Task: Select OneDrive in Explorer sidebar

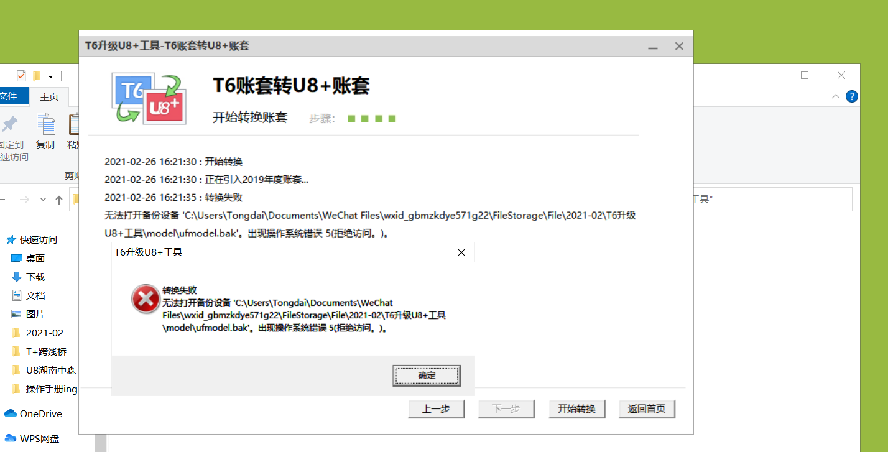Action: point(34,413)
